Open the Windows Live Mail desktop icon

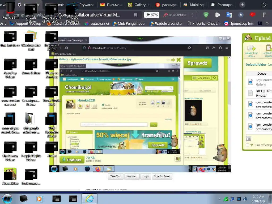point(31,40)
